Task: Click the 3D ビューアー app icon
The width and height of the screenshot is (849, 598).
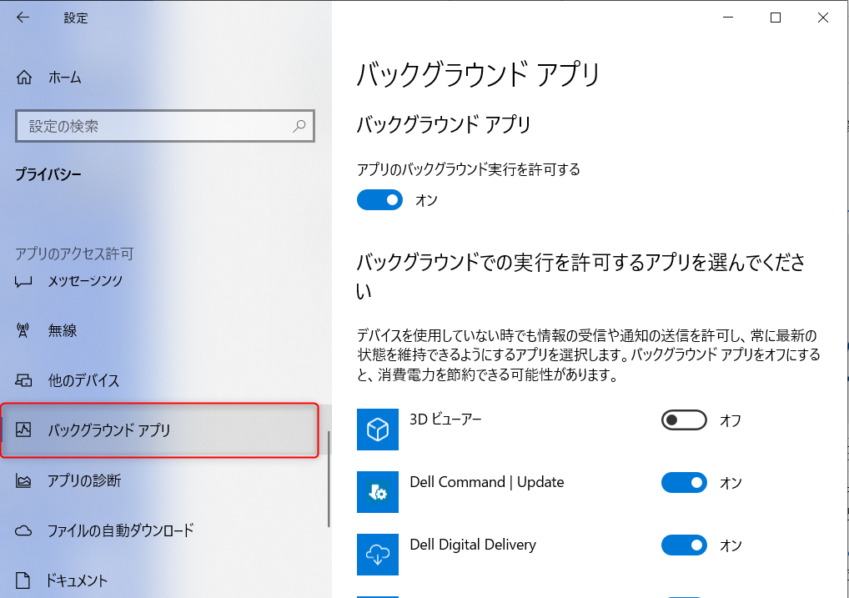Action: [x=378, y=430]
